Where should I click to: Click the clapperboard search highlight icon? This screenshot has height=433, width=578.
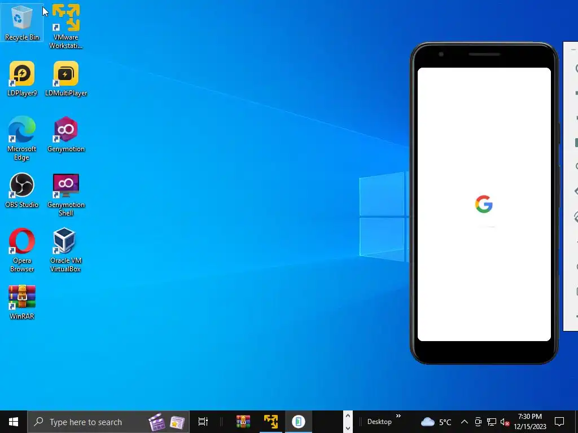click(x=157, y=422)
